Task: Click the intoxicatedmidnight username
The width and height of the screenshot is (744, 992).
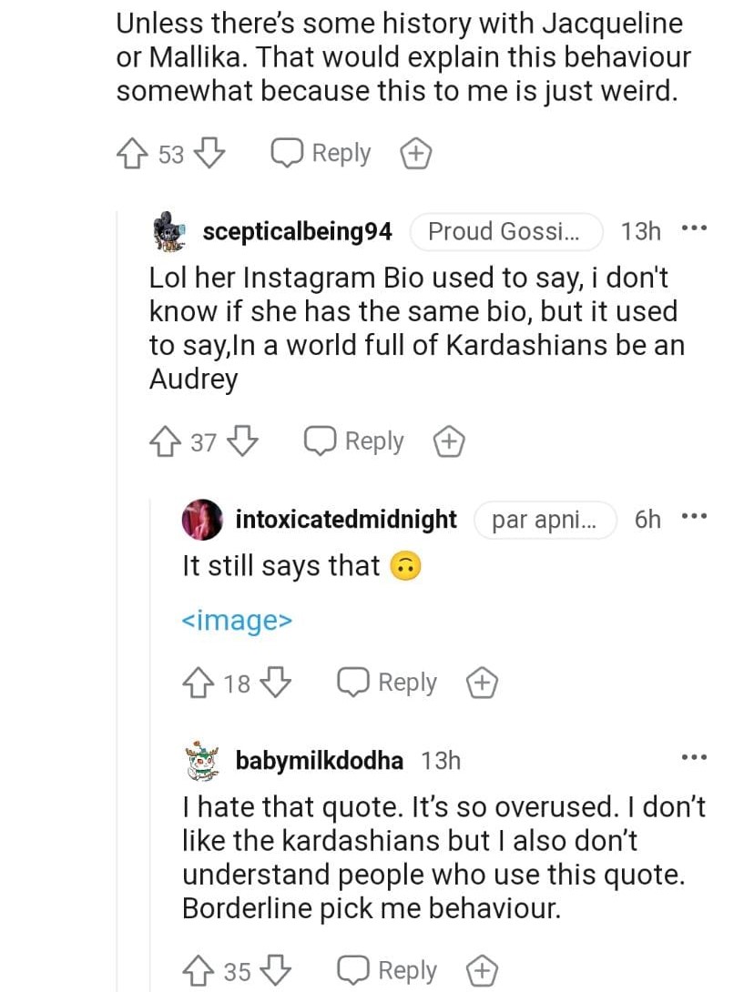Action: coord(346,520)
